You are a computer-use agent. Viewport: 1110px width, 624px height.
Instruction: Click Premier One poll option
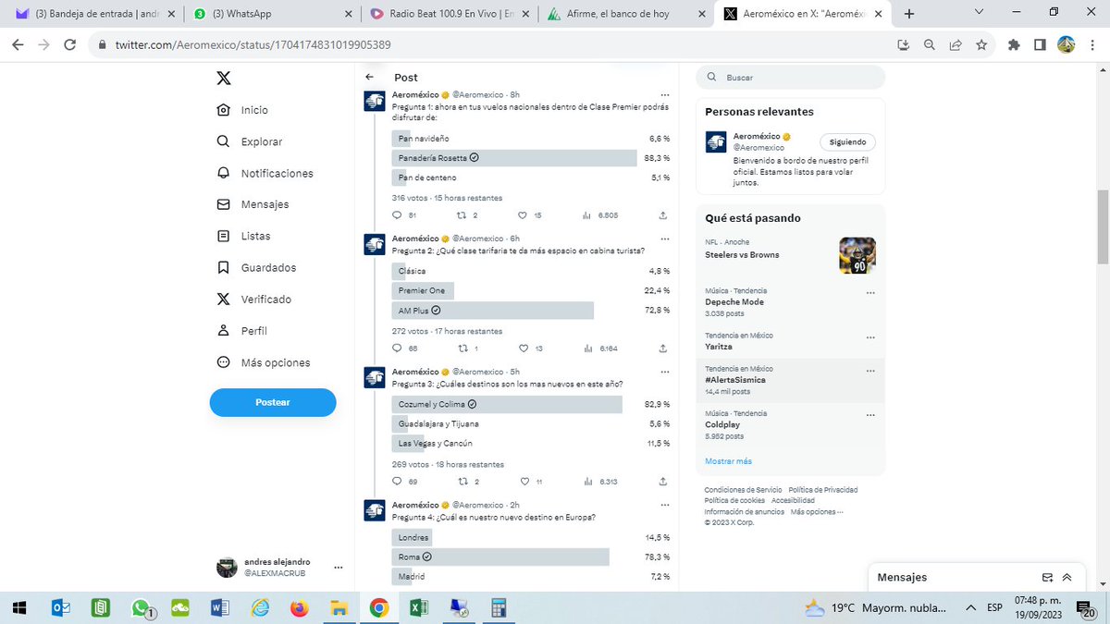click(x=531, y=291)
